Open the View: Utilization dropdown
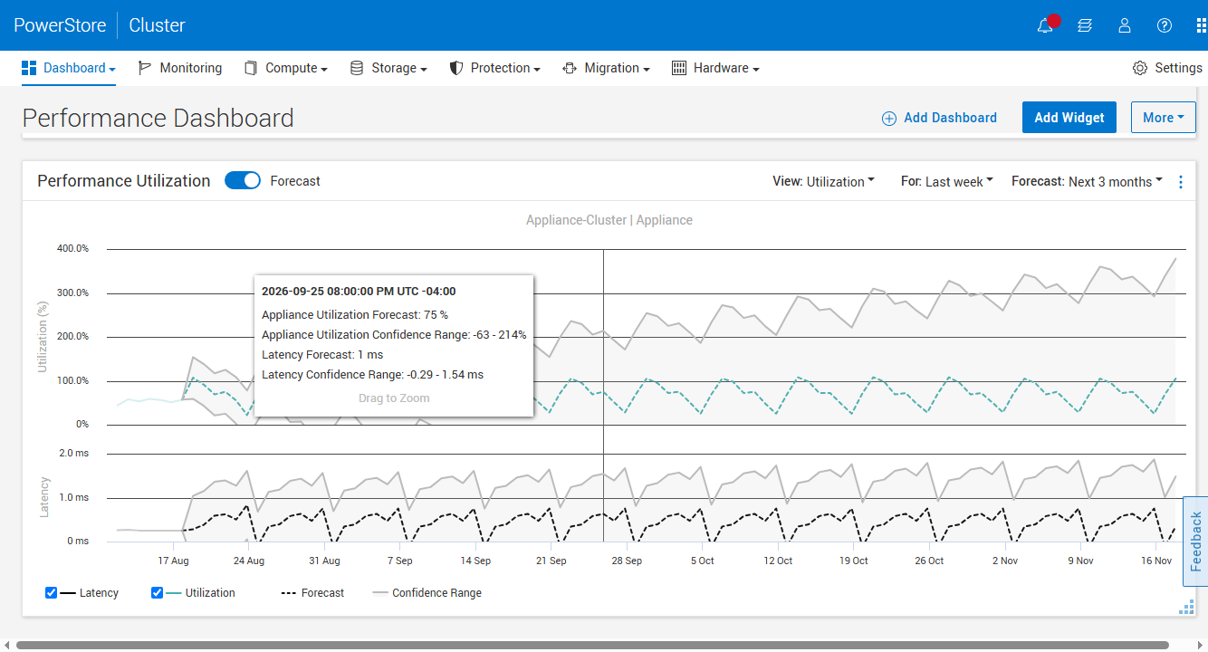1208x652 pixels. (824, 181)
